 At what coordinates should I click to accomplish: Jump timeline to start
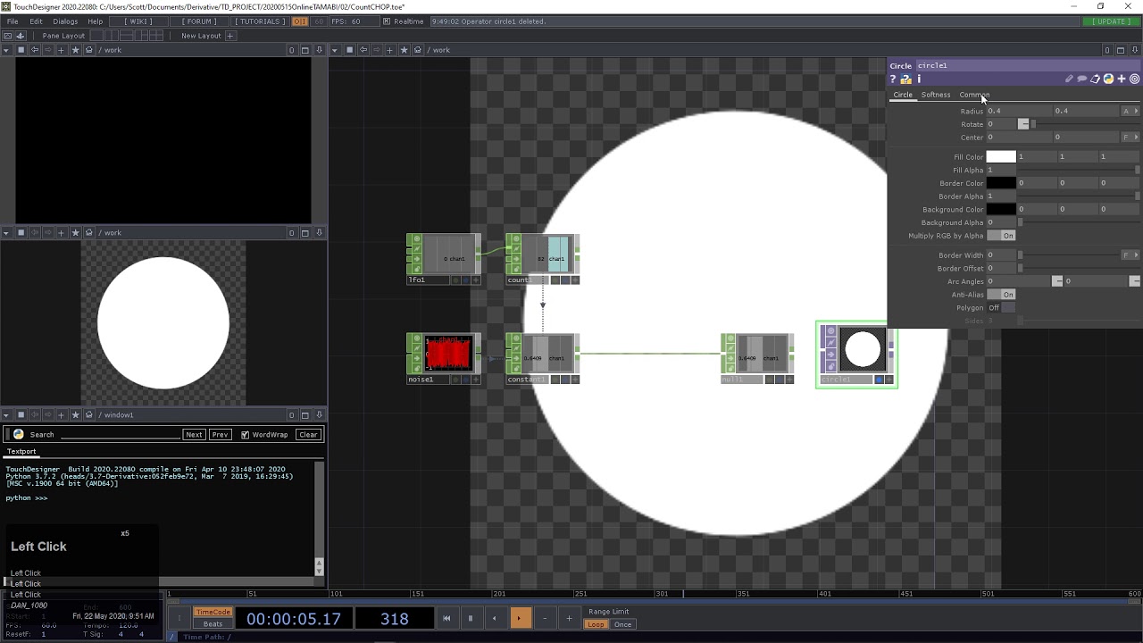click(x=446, y=618)
